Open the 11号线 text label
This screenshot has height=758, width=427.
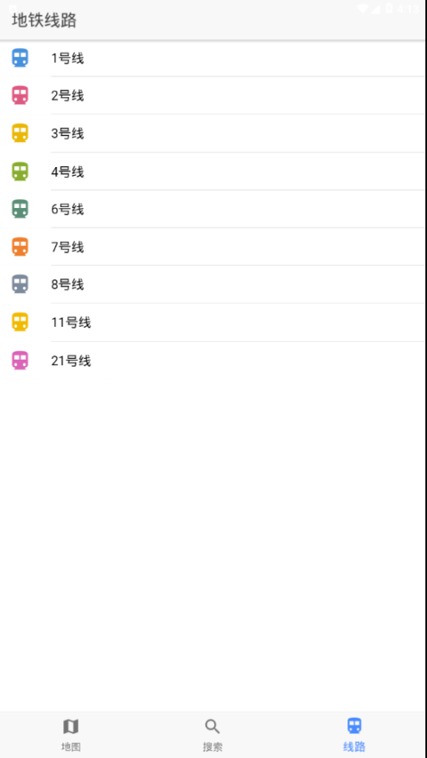(71, 322)
